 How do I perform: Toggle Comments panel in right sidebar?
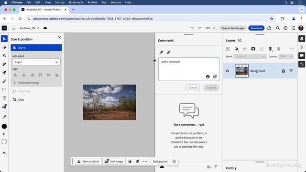click(x=302, y=56)
